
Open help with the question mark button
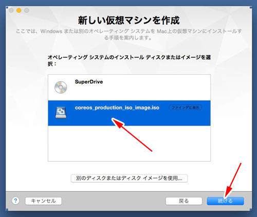tap(15, 201)
